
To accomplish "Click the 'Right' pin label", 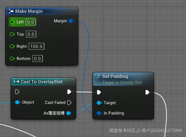I will coord(22,46).
